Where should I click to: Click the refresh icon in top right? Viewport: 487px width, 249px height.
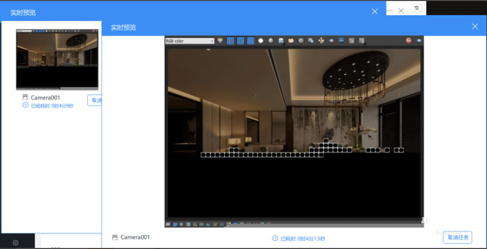417,8
